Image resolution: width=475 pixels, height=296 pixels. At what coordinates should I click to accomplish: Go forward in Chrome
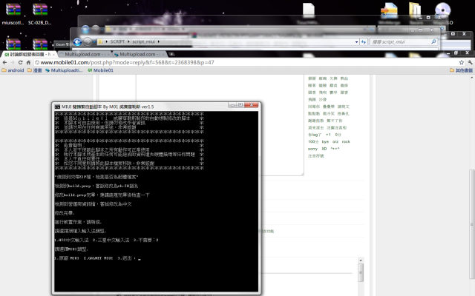(13, 62)
